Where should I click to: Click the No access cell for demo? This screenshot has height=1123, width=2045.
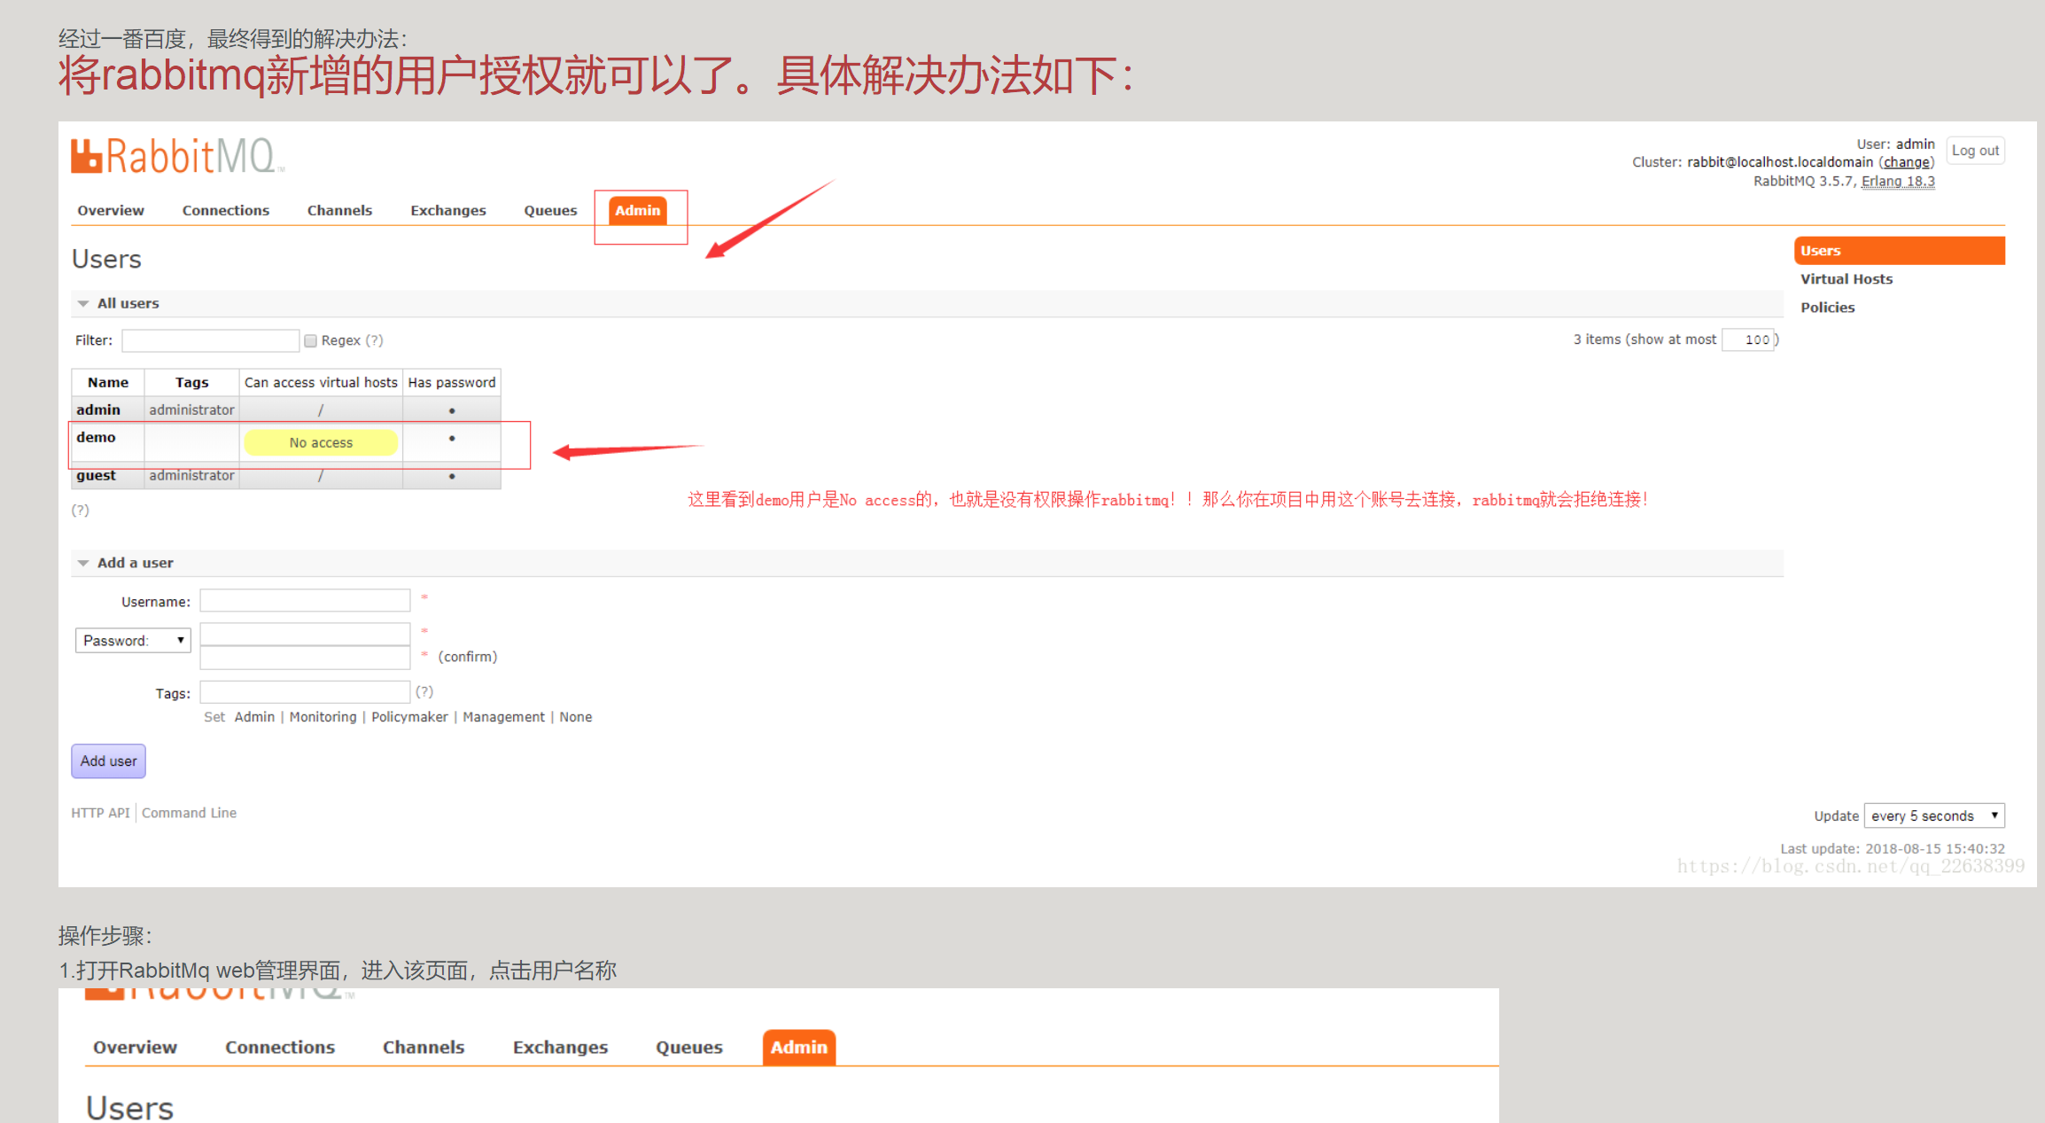[x=321, y=442]
